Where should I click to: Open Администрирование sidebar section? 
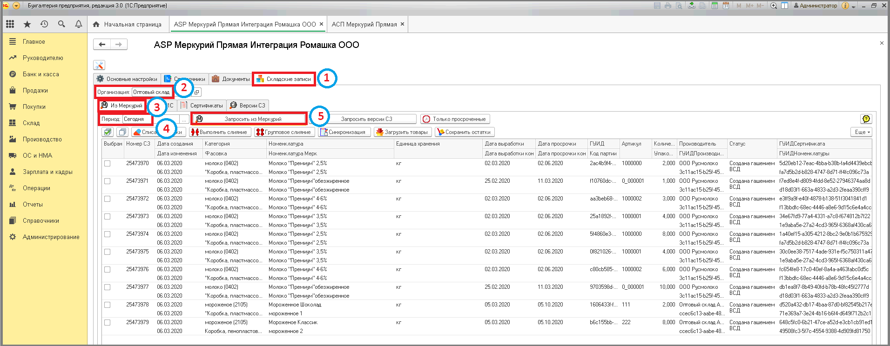tap(51, 237)
